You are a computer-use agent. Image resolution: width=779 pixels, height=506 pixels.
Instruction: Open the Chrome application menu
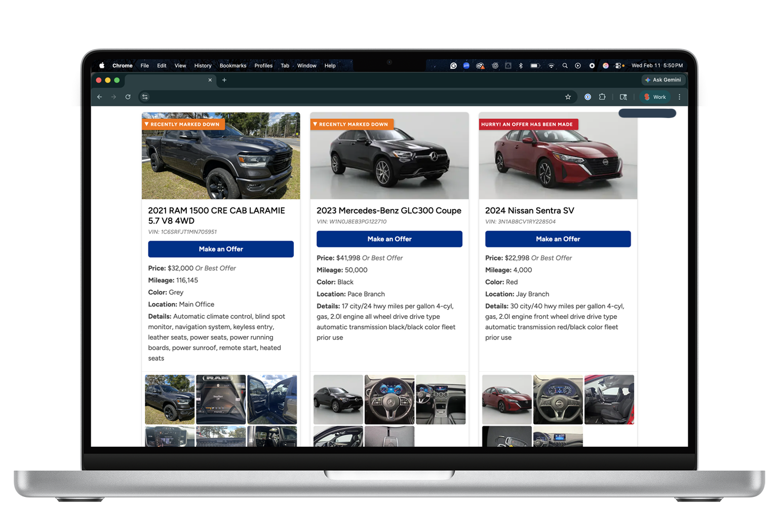pos(123,66)
